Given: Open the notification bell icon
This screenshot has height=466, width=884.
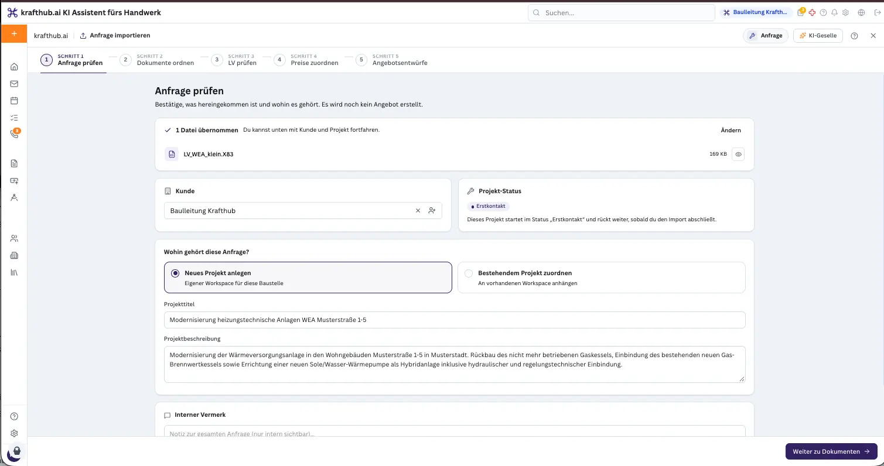Looking at the screenshot, I should point(834,12).
